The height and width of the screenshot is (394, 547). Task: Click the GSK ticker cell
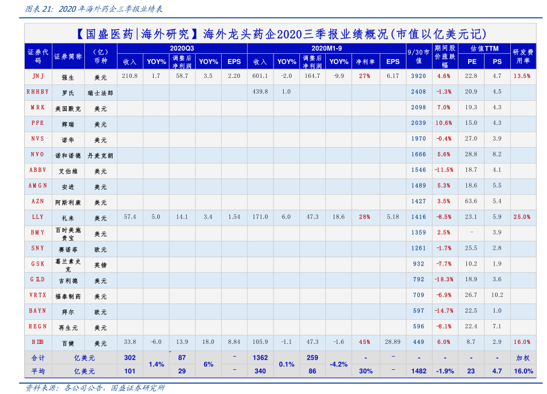pos(38,264)
